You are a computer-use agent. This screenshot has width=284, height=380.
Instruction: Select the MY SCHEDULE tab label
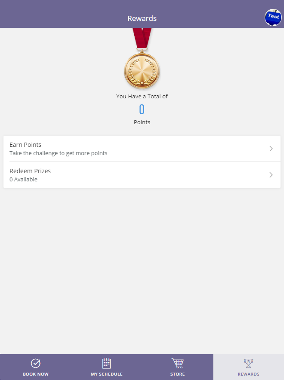106,374
